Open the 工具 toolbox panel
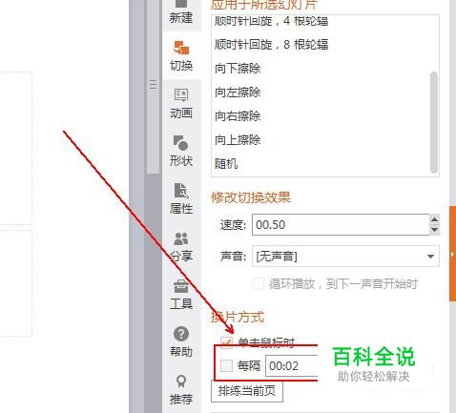The image size is (456, 413). pos(181,295)
